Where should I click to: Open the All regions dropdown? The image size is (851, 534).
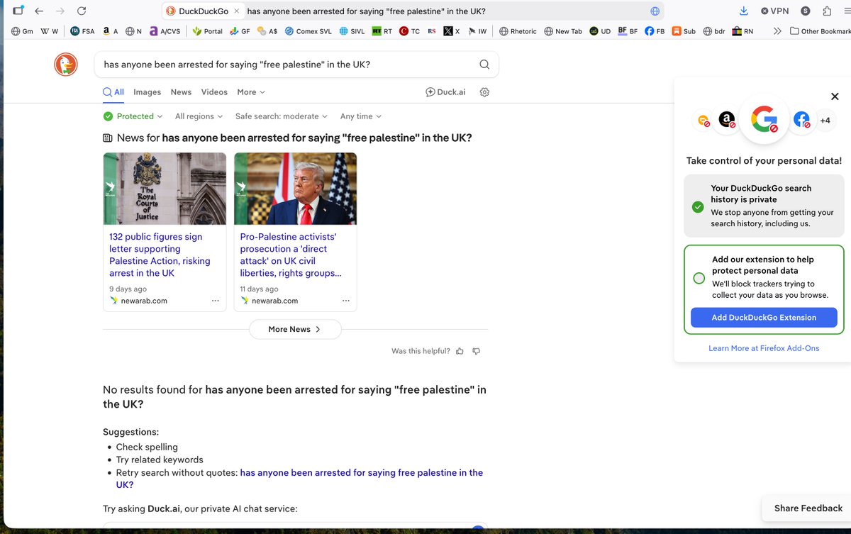(x=199, y=116)
